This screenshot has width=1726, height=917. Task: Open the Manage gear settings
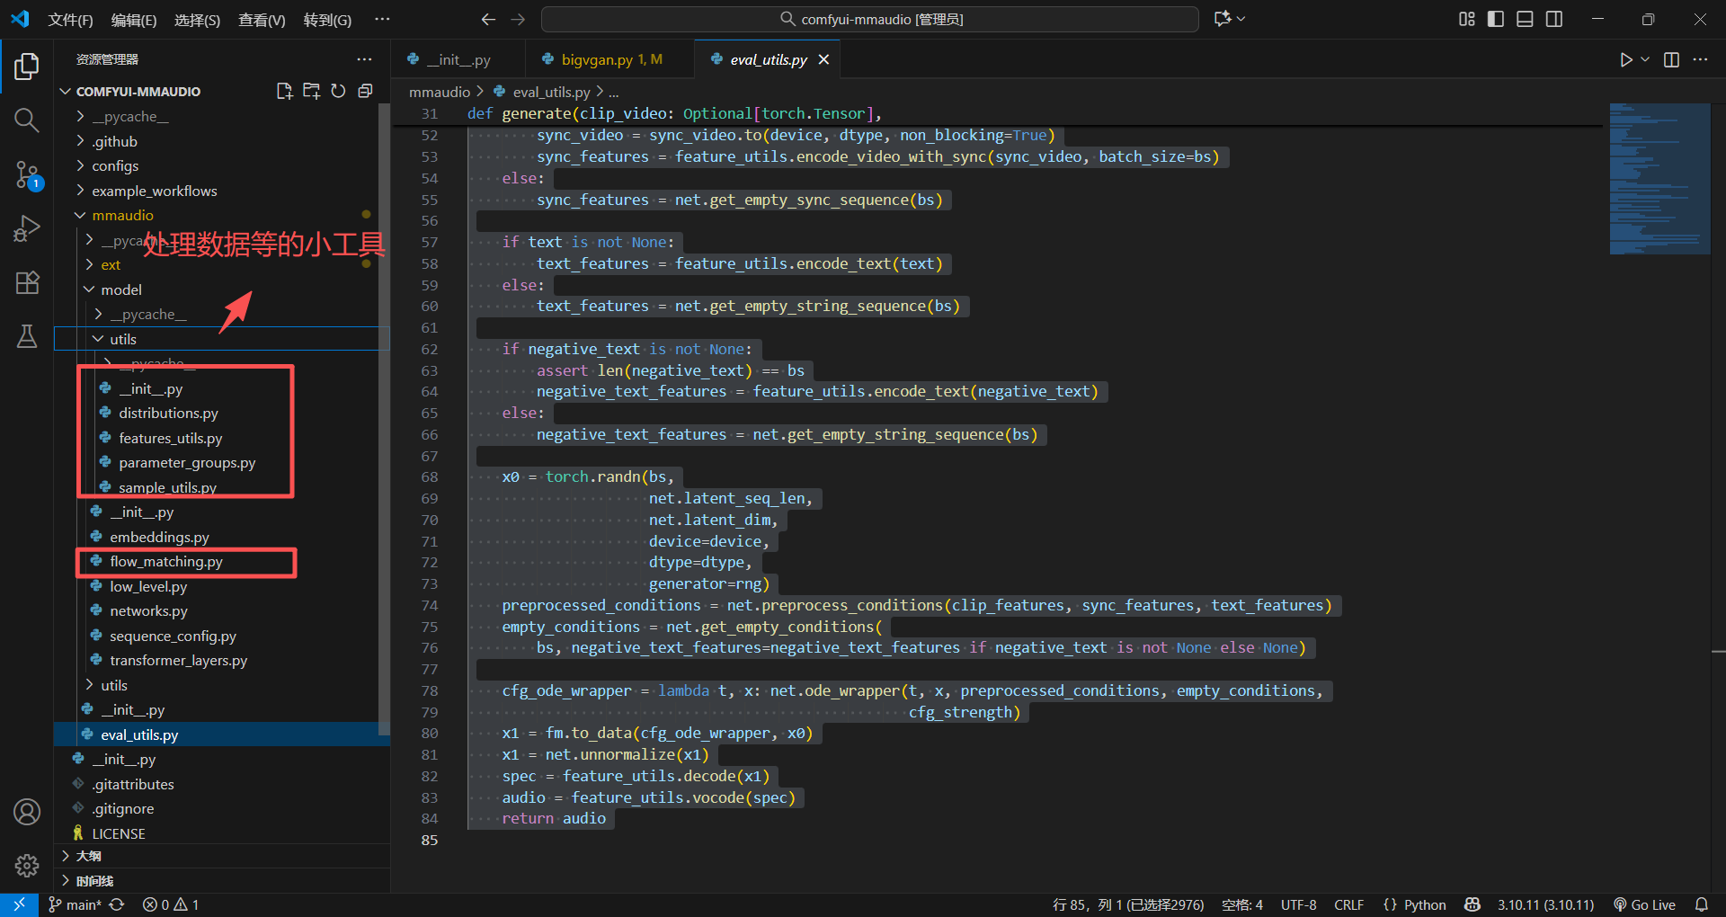[x=27, y=866]
